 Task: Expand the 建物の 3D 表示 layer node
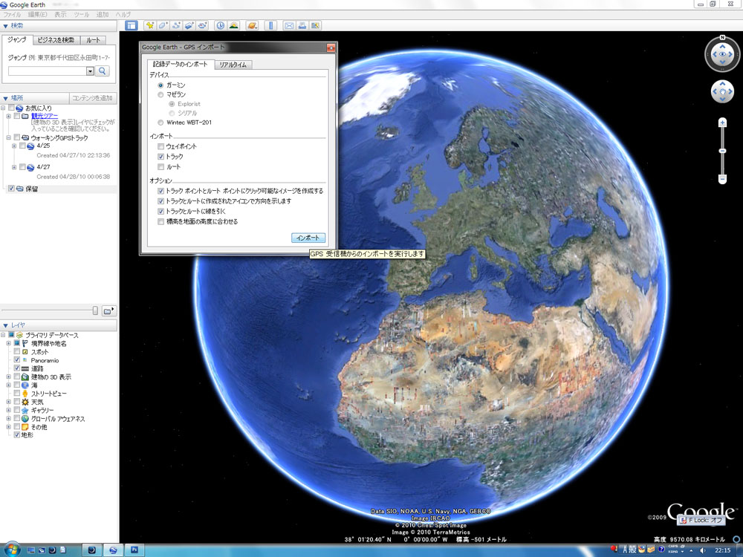[8, 377]
